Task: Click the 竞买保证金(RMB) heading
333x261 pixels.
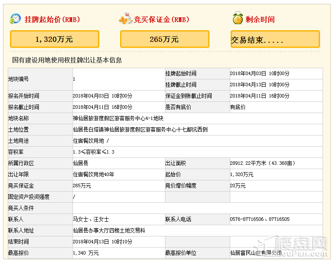Action: 162,19
